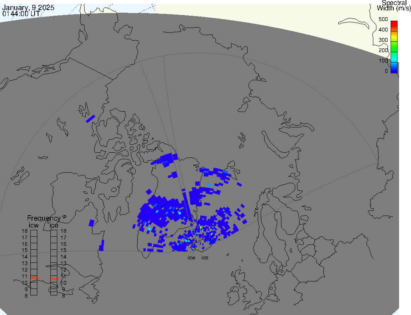Click the 12 label left of the icw frequency bar
The height and width of the screenshot is (315, 411).
pyautogui.click(x=25, y=270)
